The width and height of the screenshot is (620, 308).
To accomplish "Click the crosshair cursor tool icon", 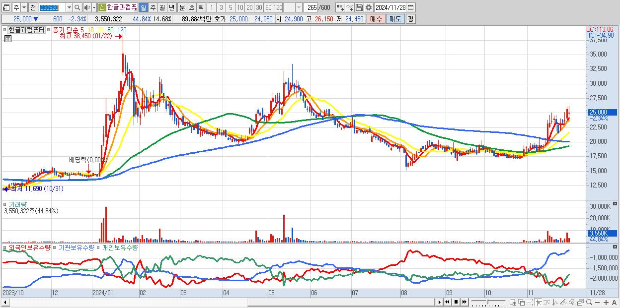I will pyautogui.click(x=539, y=302).
